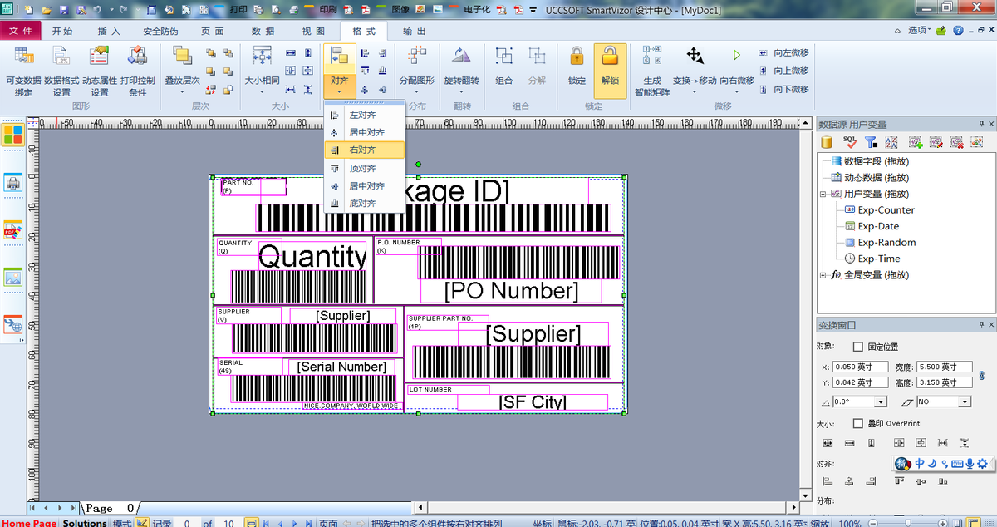
Task: Click the filter funnel icon in data source panel
Action: tap(871, 143)
